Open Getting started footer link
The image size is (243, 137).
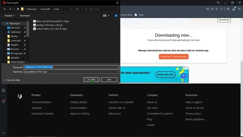tap(79, 102)
